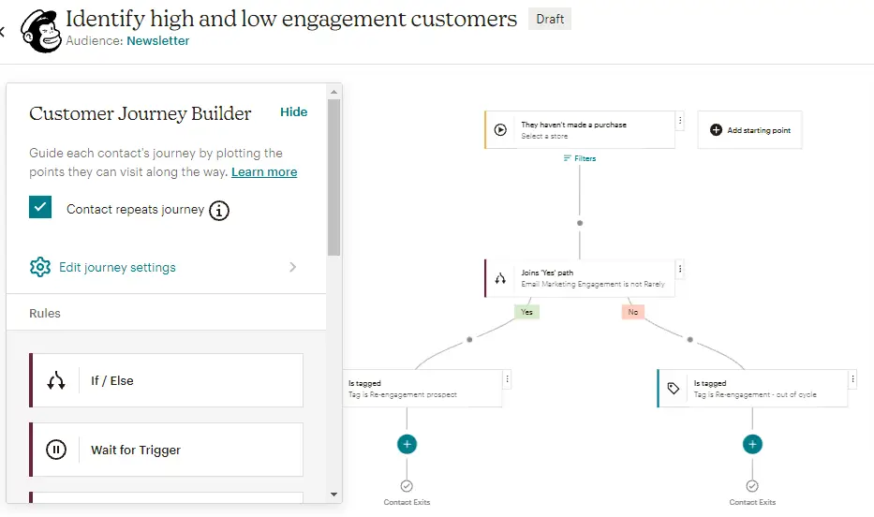Click the Mailchimp Freddie logo
Screen dimensions: 874x517
[40, 32]
